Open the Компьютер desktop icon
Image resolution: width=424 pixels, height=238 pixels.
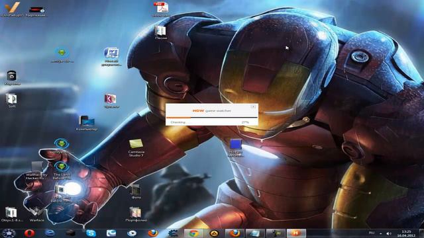pos(87,121)
